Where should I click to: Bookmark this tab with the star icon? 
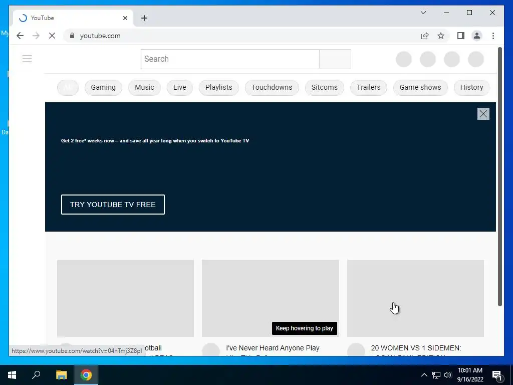(441, 36)
